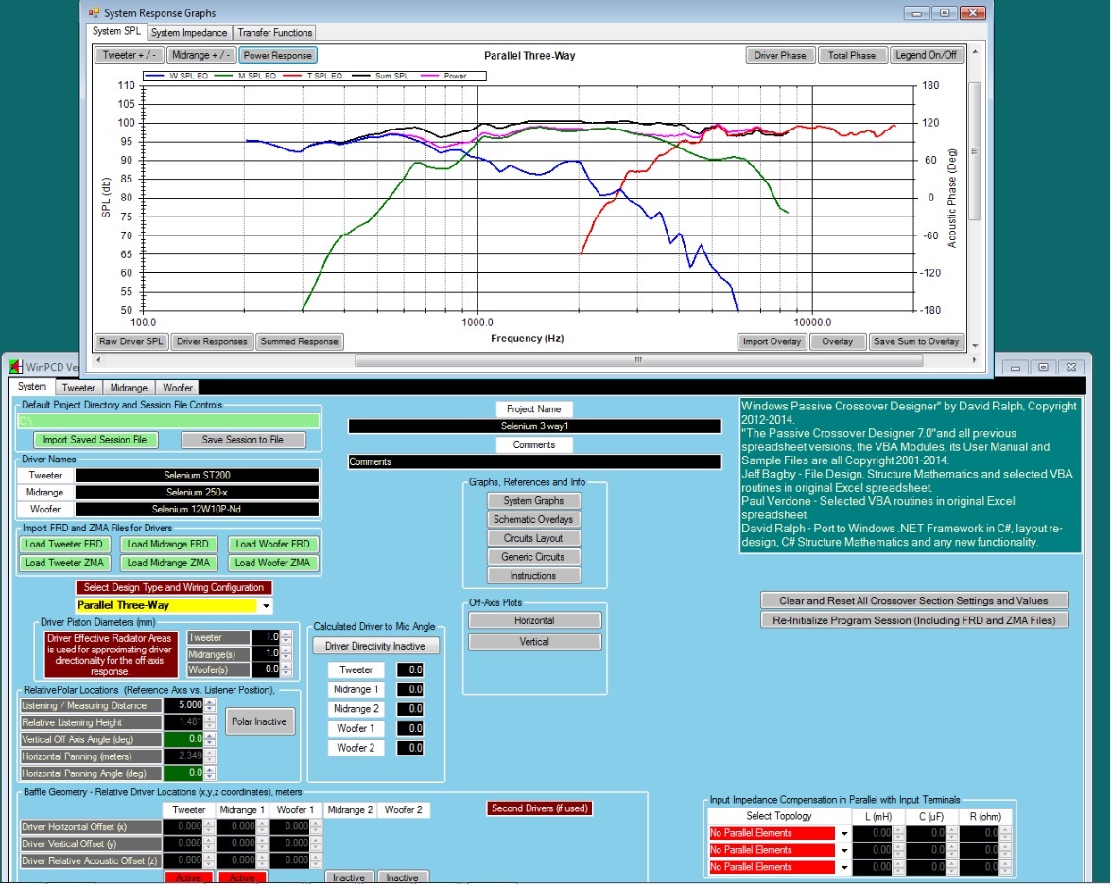
Task: Adjust Vertical Off Axis Angle stepper
Action: click(x=209, y=739)
